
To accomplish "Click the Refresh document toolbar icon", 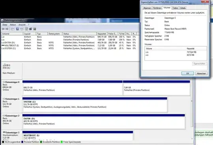I will coord(27,29).
